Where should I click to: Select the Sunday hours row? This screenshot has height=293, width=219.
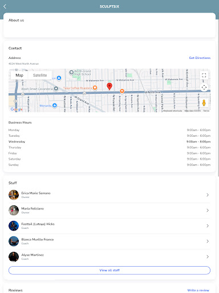point(109,165)
